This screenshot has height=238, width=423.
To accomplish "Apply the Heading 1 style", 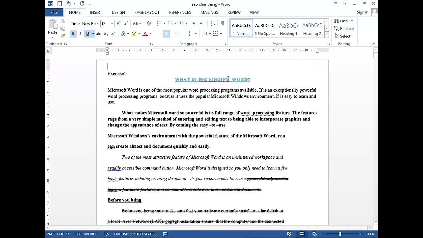I will tap(288, 28).
